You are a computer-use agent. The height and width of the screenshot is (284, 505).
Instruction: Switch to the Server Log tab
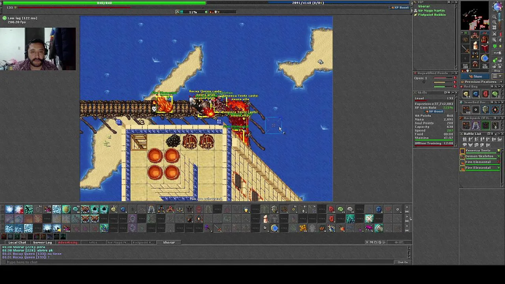[x=42, y=243]
